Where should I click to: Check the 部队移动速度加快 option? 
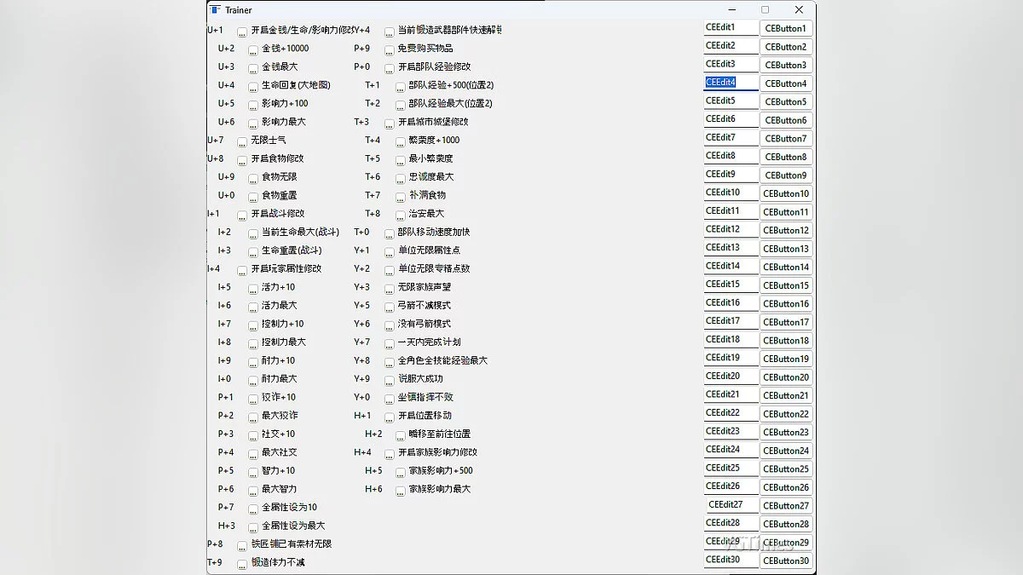click(x=390, y=233)
